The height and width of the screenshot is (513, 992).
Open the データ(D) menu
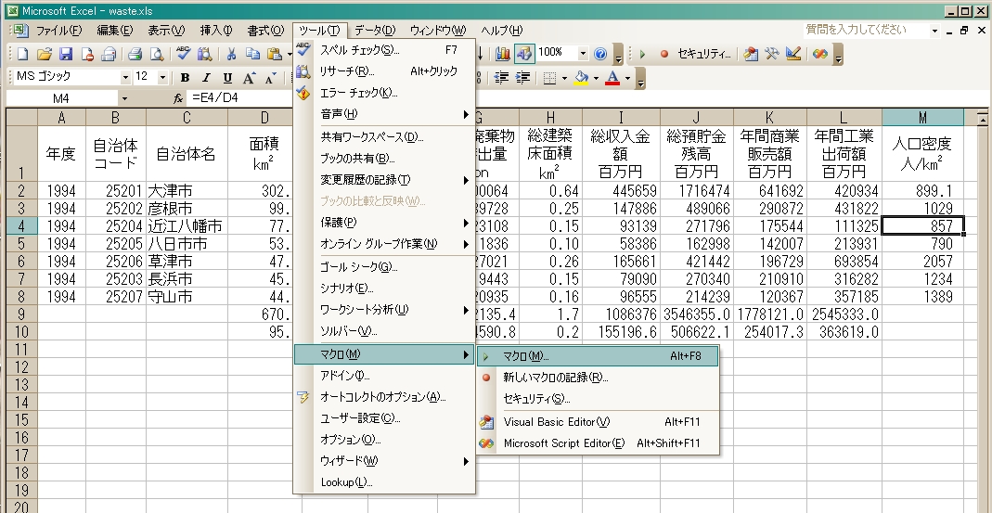[375, 31]
